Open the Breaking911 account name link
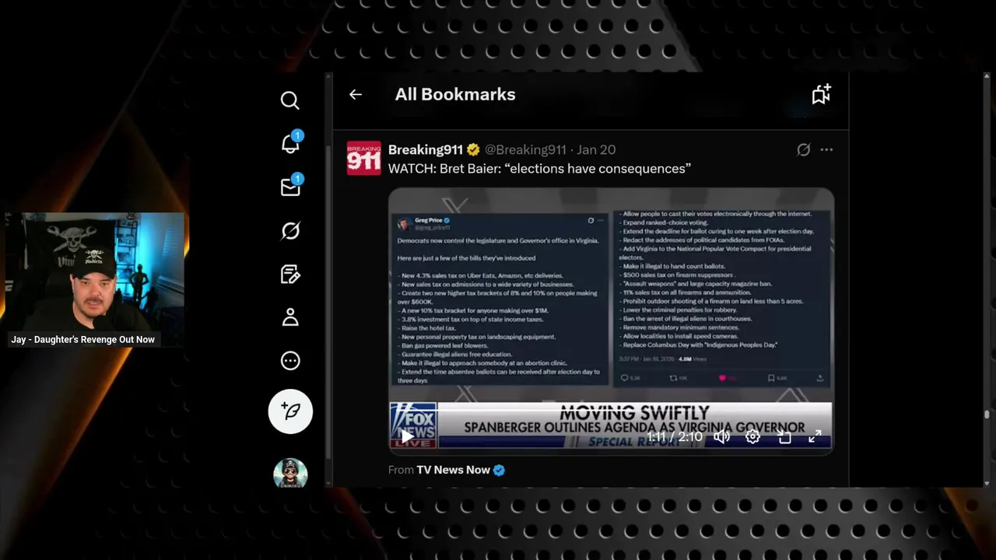The image size is (996, 560). [x=426, y=149]
